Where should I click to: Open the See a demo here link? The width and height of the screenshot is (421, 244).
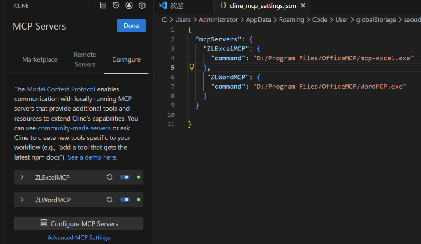(x=93, y=157)
